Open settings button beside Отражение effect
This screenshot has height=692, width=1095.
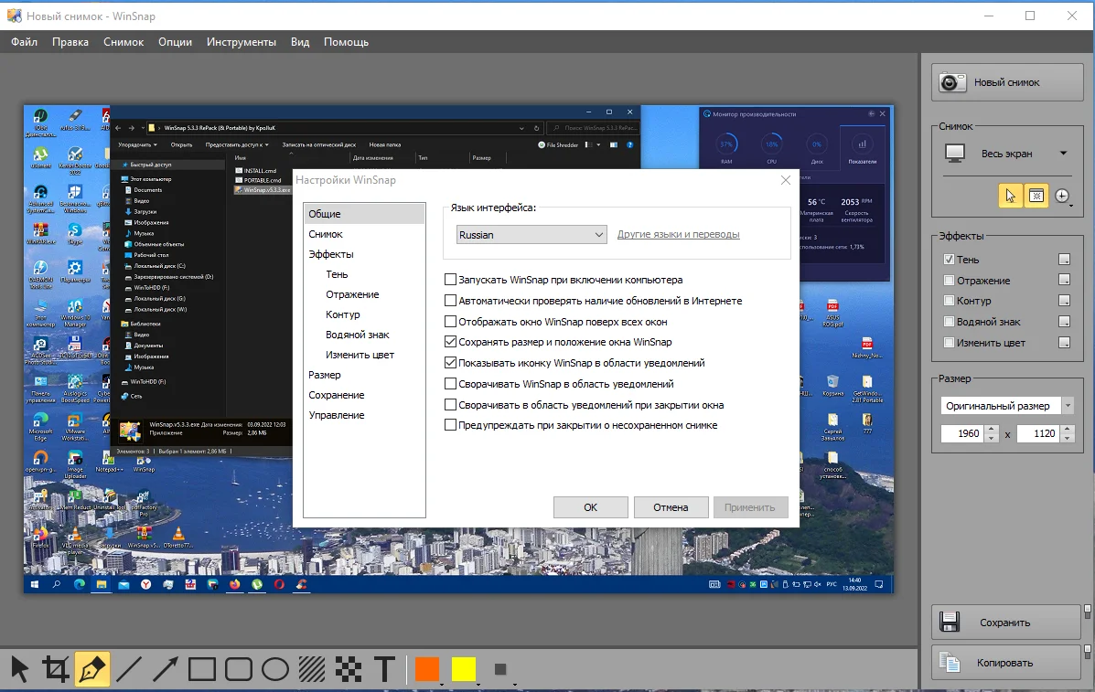(x=1064, y=280)
